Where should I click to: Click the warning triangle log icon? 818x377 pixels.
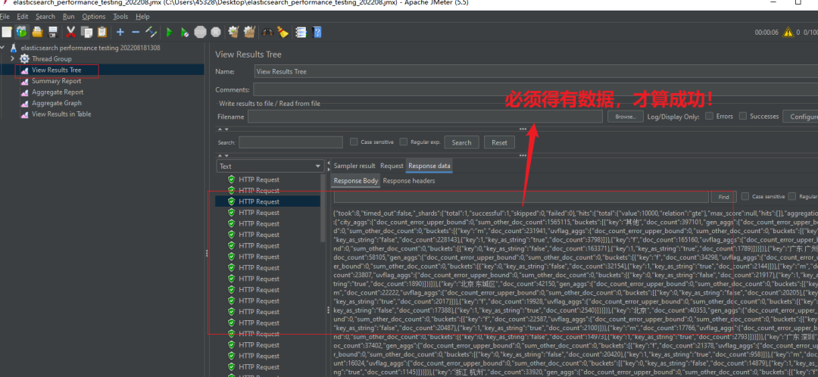pyautogui.click(x=789, y=33)
